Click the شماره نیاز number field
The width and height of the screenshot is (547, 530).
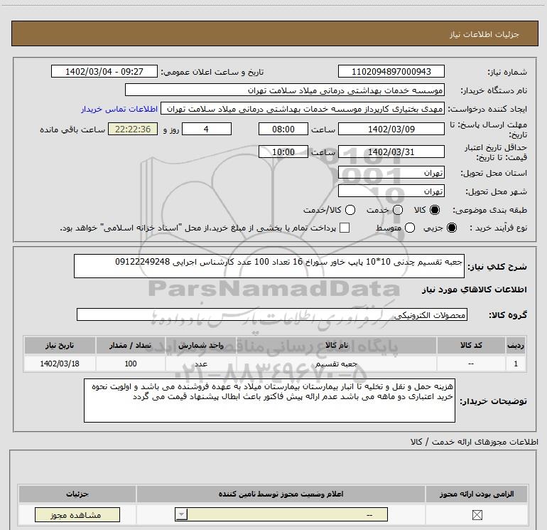coord(391,72)
